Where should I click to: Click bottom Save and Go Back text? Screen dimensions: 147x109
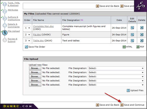pos(109,105)
